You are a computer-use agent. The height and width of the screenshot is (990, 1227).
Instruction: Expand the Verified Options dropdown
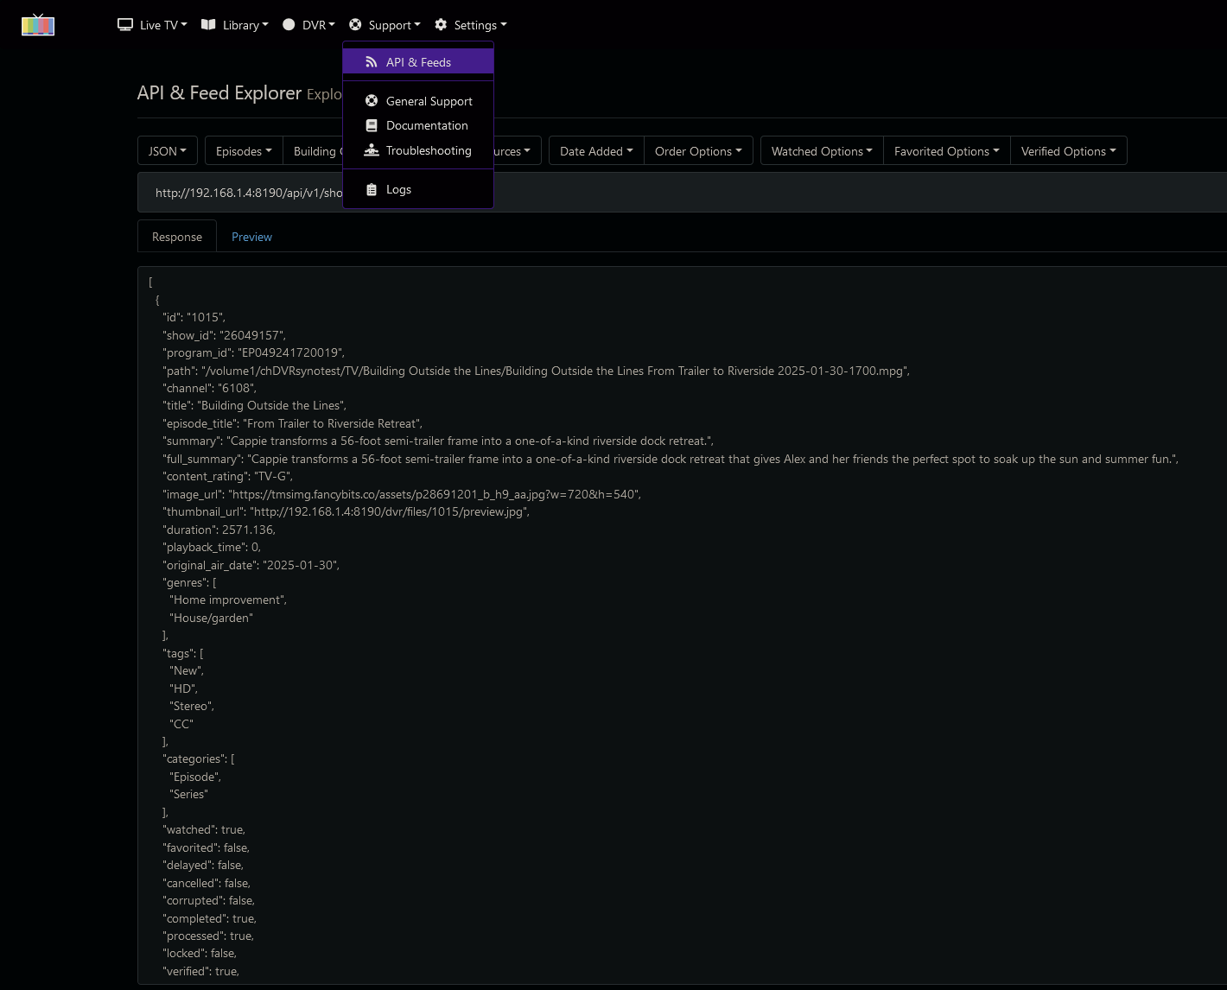(1067, 151)
